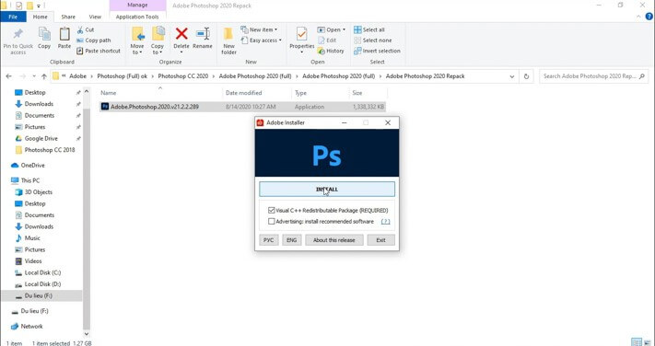655x346 pixels.
Task: Collapse the ribbon with chevron
Action: tap(638, 17)
